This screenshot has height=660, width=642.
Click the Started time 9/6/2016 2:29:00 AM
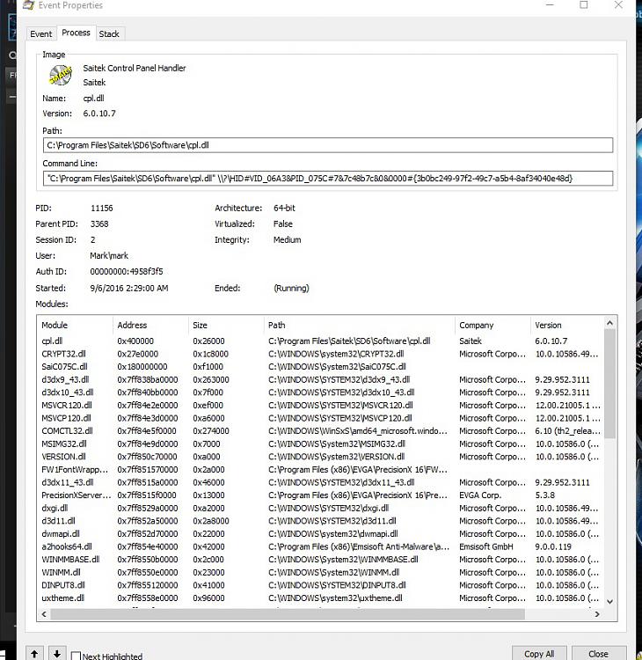(x=129, y=289)
